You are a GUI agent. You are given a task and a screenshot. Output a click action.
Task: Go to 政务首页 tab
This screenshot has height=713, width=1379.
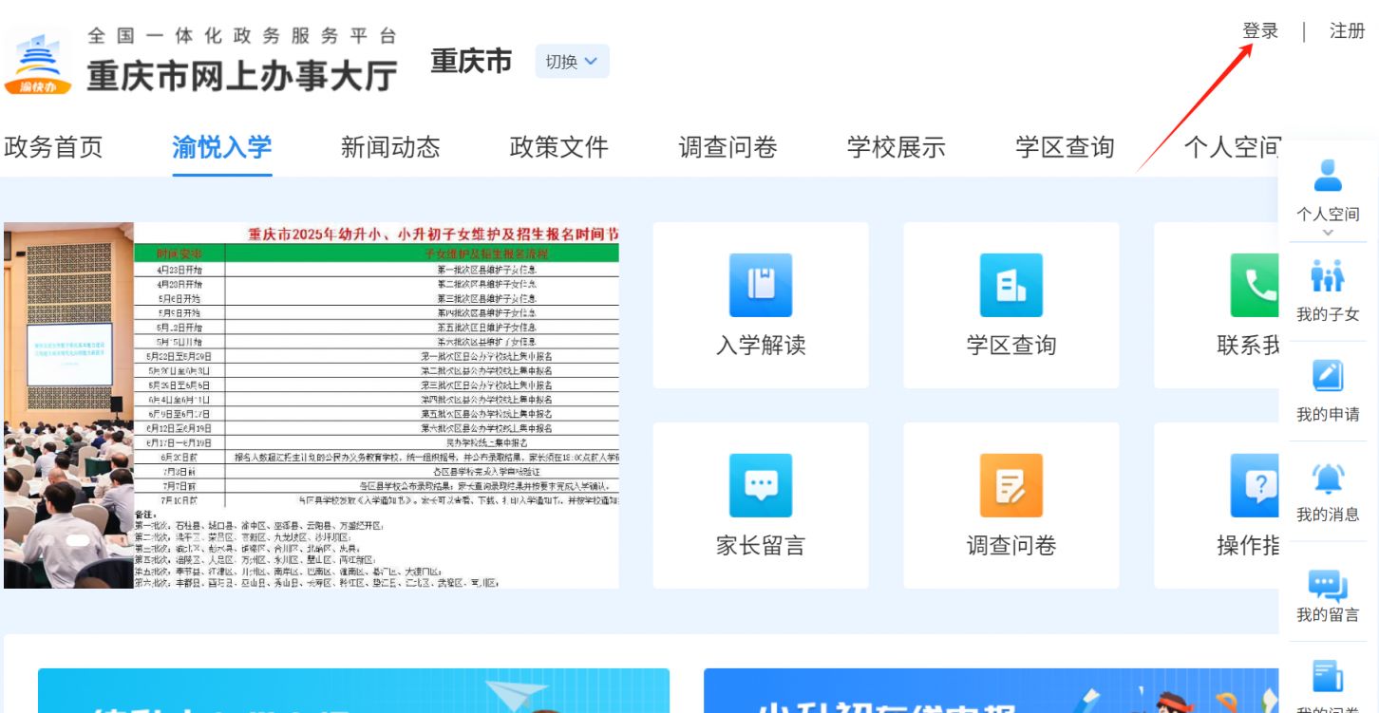[x=53, y=147]
